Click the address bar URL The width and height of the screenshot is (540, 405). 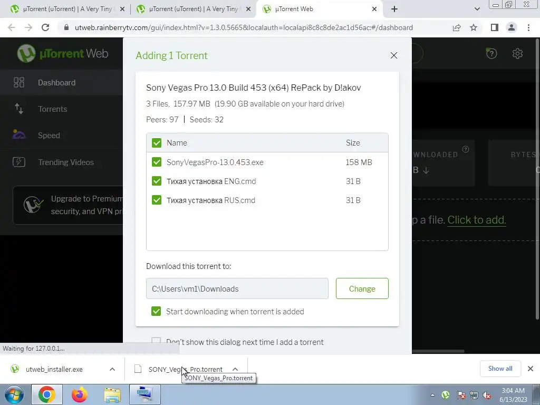click(244, 27)
